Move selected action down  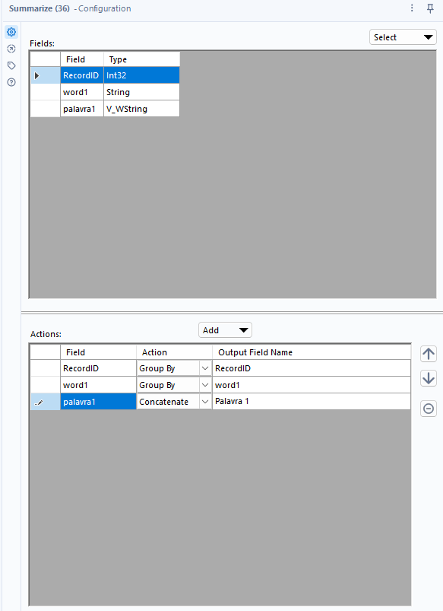(429, 378)
